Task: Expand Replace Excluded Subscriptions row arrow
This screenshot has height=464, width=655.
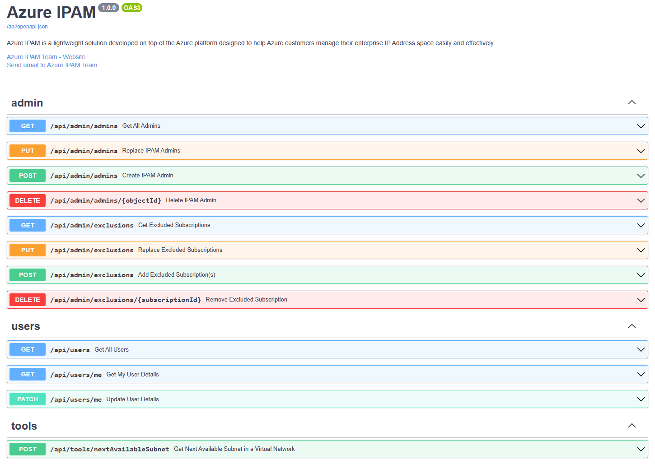Action: point(641,250)
